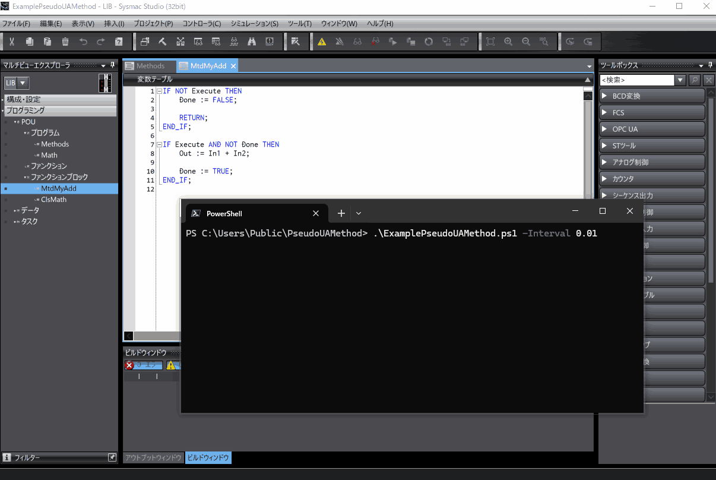Click the Zoom In magnifier icon
716x480 pixels.
point(508,42)
